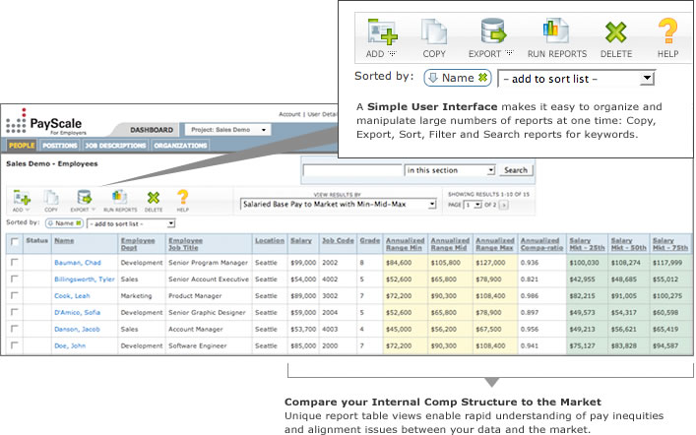Tick the Doe, John row checkbox

15,344
